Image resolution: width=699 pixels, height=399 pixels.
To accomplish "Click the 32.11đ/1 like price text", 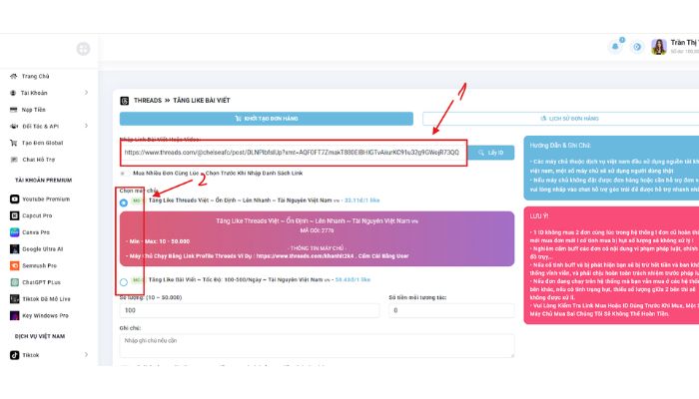I will tap(361, 200).
